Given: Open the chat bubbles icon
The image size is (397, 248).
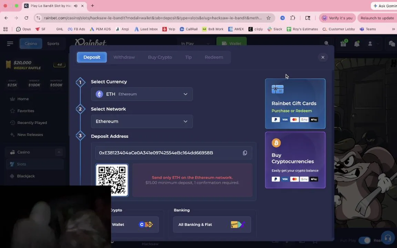Looking at the screenshot, I should point(392,43).
